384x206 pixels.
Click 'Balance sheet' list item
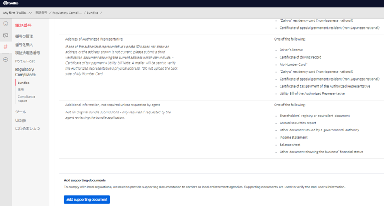click(290, 145)
